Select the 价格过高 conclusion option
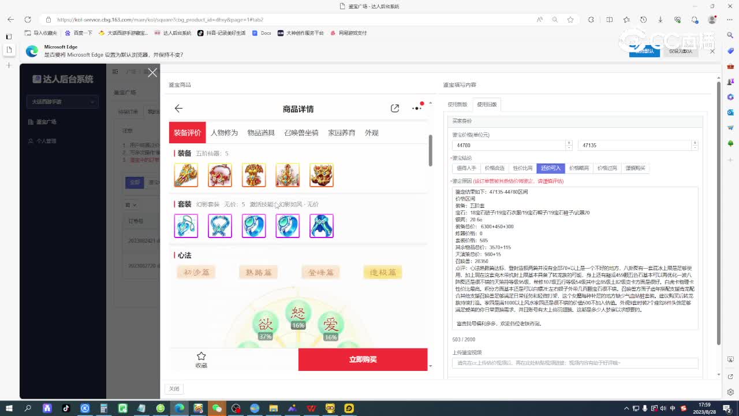The image size is (739, 416). click(x=607, y=168)
